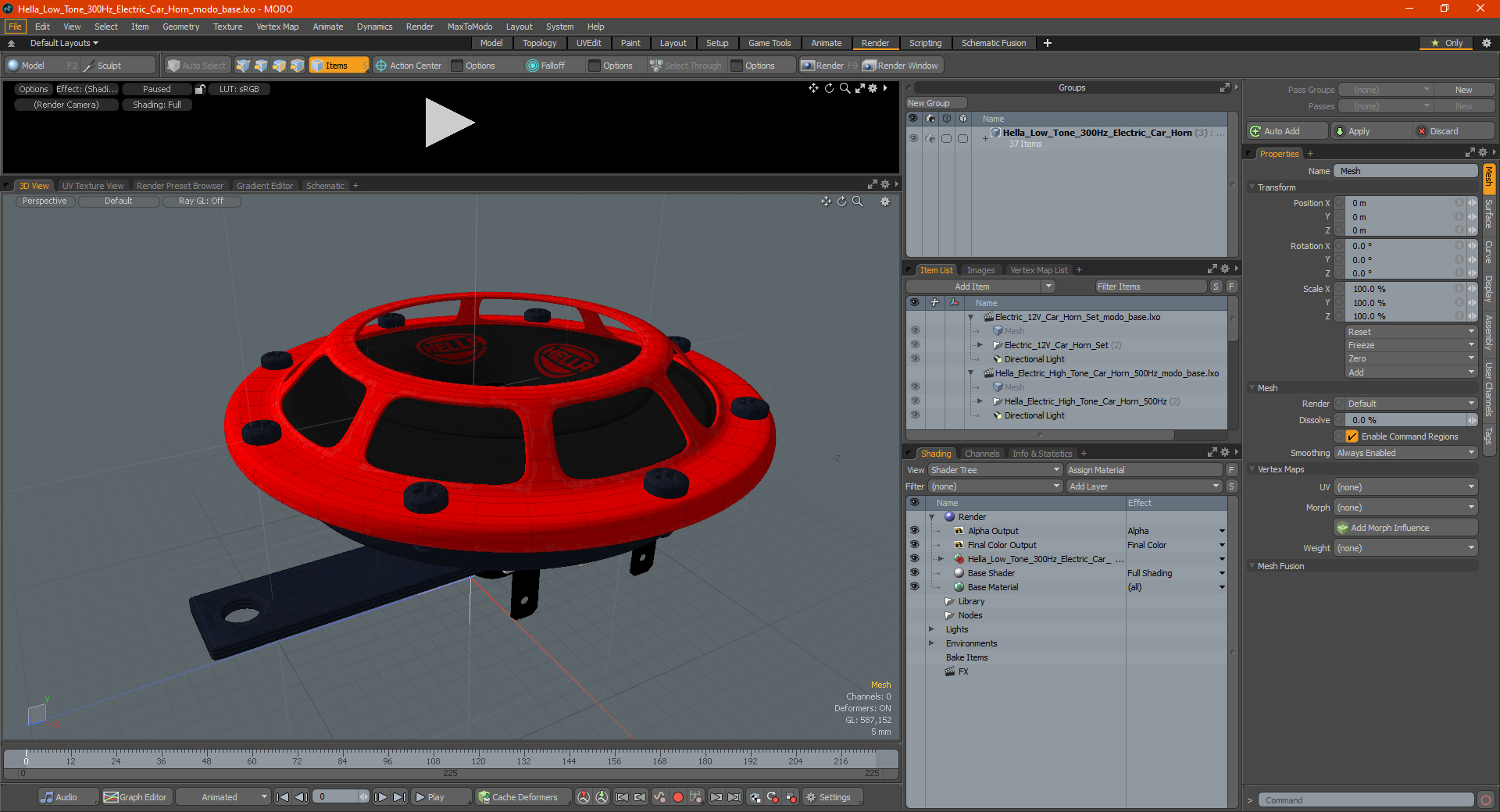This screenshot has width=1500, height=812.
Task: Click the red record keyframe icon
Action: point(678,797)
